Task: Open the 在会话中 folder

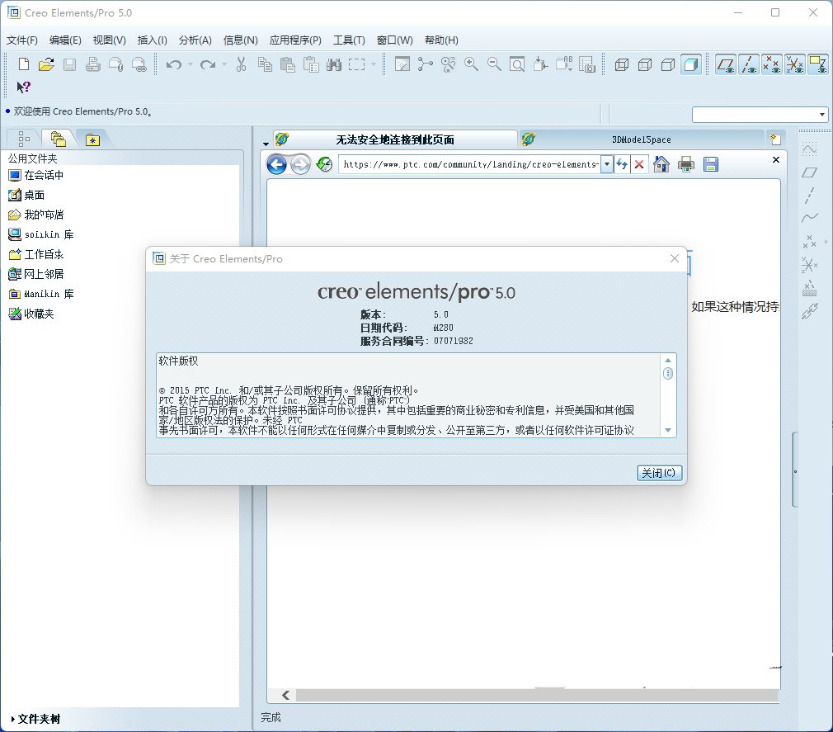Action: [x=36, y=176]
